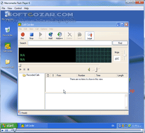Click the playback position slider handle

(x=20, y=65)
